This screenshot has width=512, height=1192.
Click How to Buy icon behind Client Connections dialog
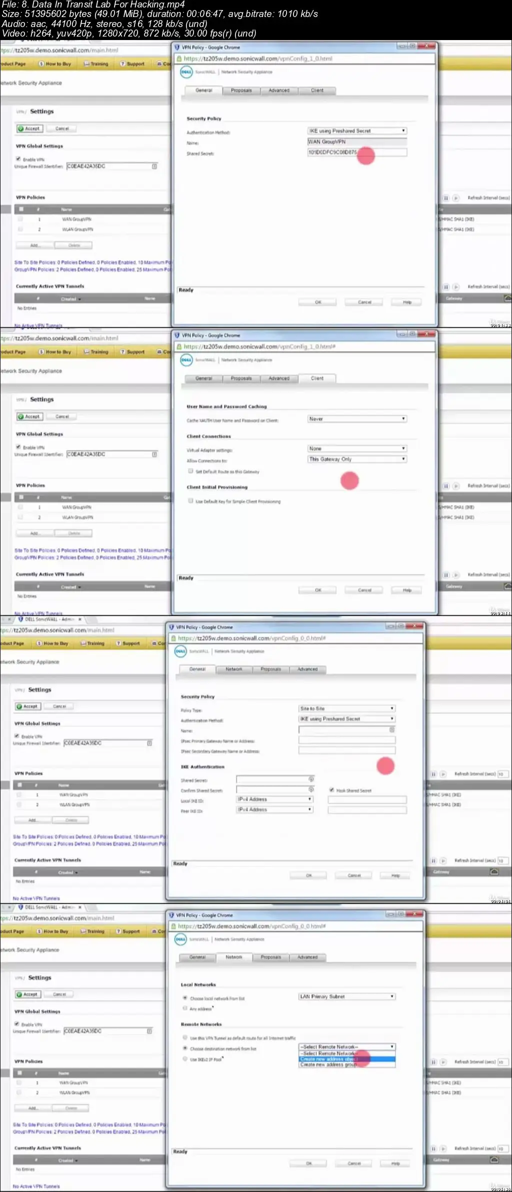(x=41, y=352)
